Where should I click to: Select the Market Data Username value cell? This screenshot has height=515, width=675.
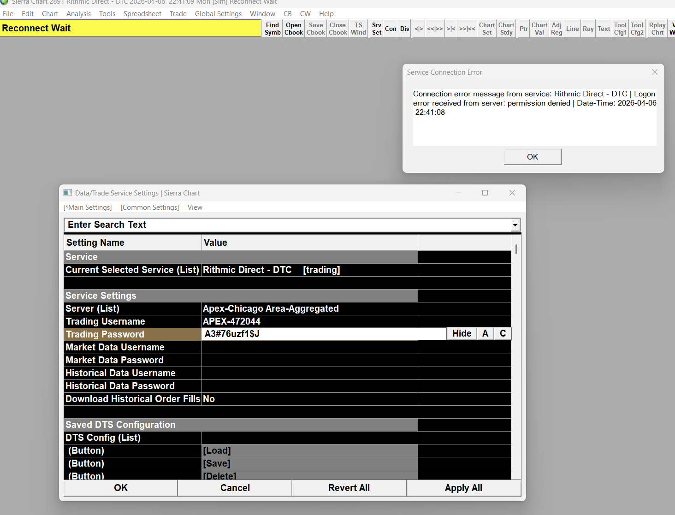[310, 347]
